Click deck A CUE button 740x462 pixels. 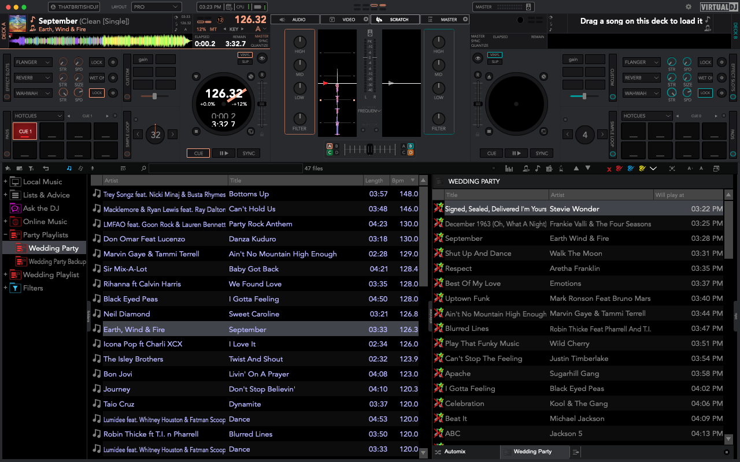pyautogui.click(x=198, y=153)
